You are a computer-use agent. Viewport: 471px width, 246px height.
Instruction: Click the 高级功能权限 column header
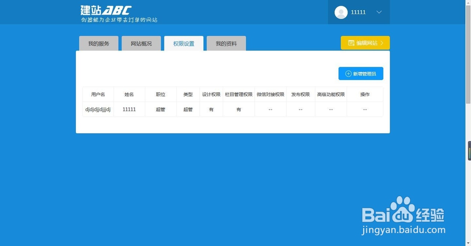tap(331, 94)
